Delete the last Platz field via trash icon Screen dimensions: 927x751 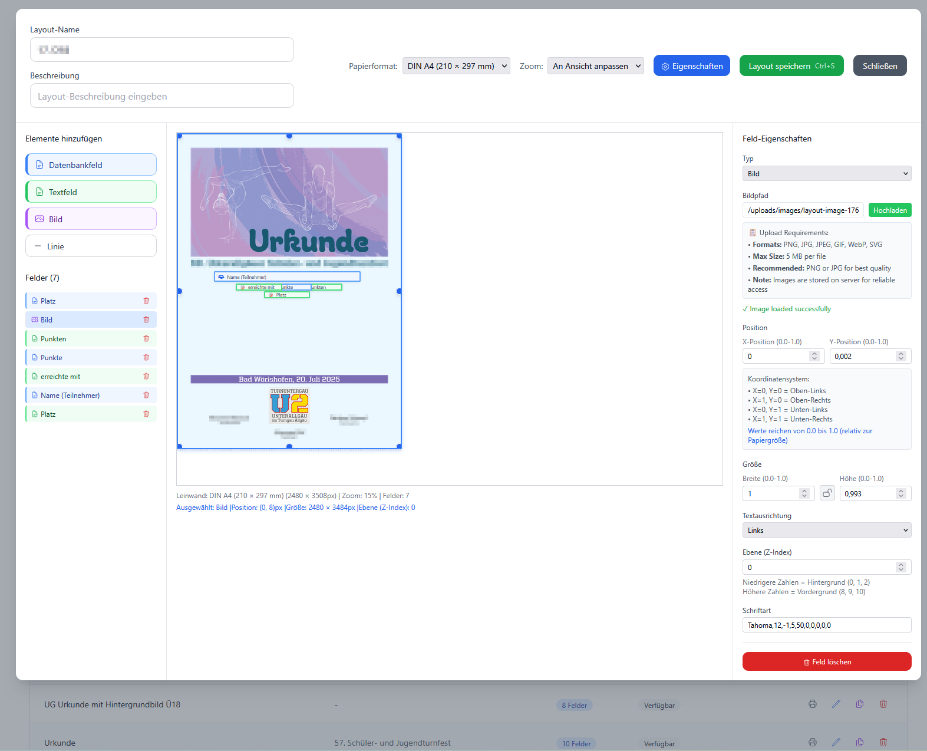tap(146, 414)
